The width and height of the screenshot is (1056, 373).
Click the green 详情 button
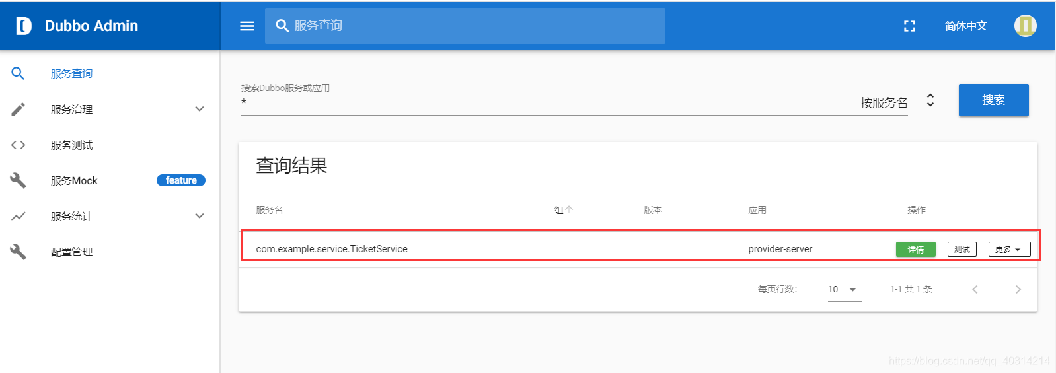tap(915, 249)
